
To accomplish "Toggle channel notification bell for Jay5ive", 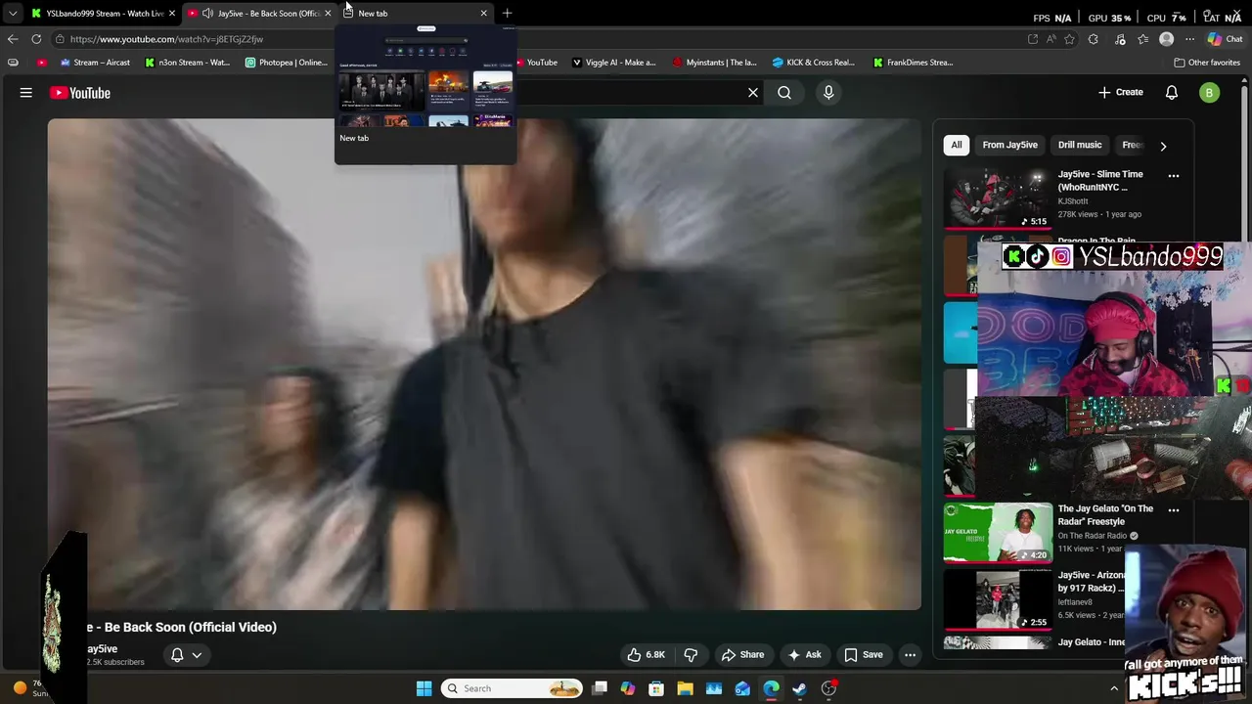I will [x=177, y=655].
